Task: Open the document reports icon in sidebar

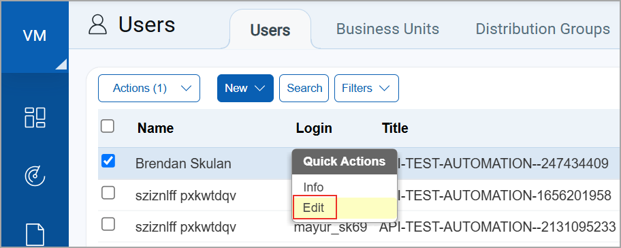Action: (35, 235)
